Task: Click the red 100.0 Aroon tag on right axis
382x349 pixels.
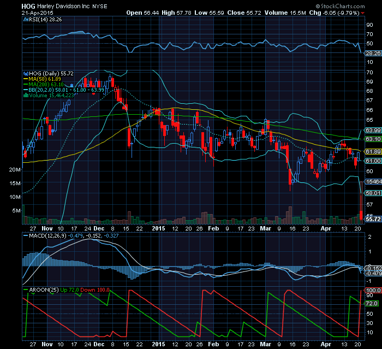Action: point(373,291)
